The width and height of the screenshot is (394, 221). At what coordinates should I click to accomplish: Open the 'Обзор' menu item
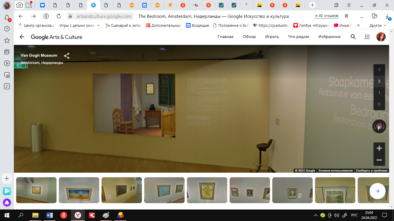point(249,37)
